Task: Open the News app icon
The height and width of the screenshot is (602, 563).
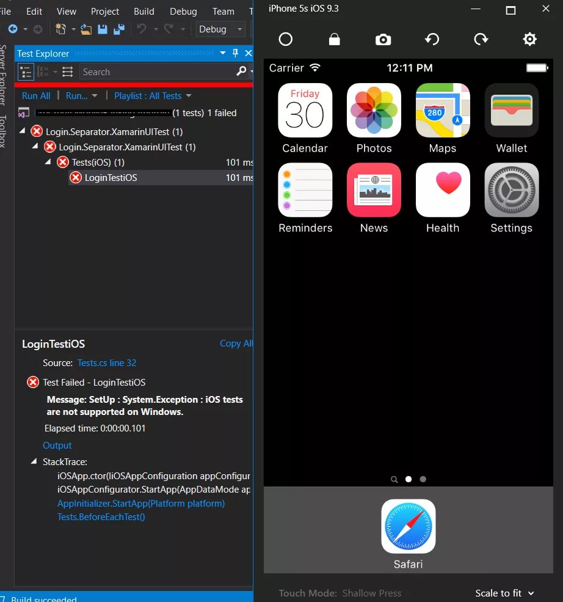Action: 374,190
